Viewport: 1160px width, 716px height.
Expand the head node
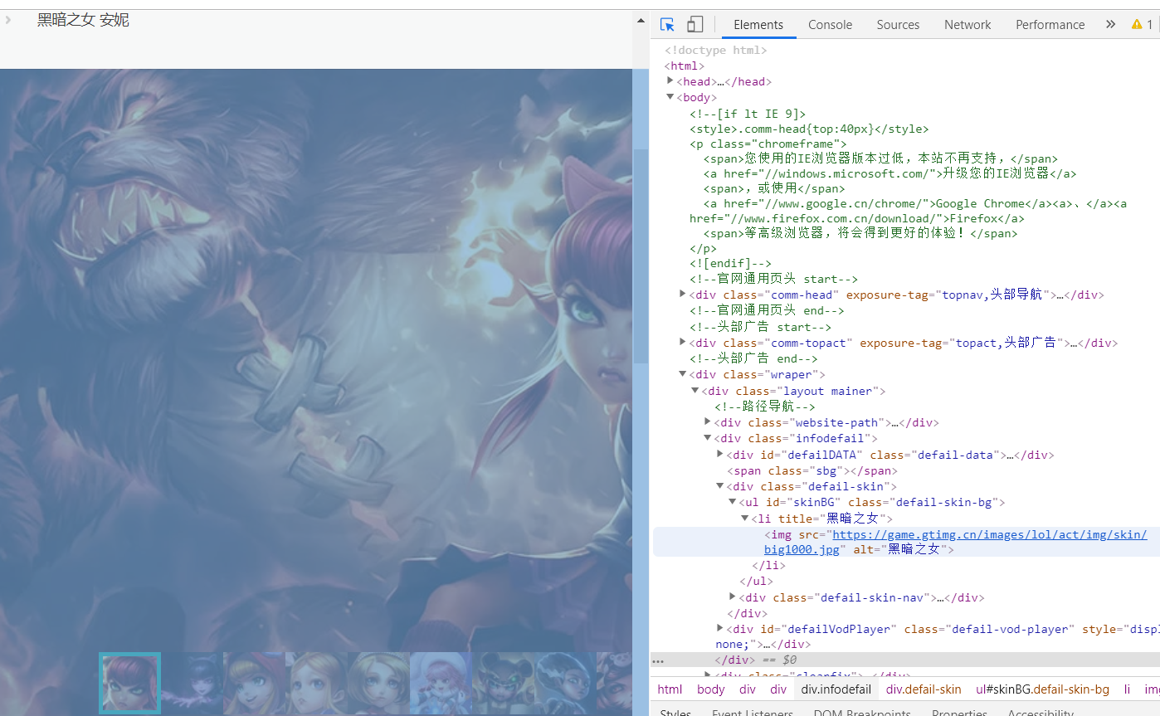[670, 80]
